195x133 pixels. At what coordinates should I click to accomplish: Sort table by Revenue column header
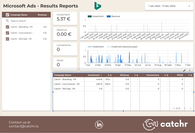(x=124, y=75)
